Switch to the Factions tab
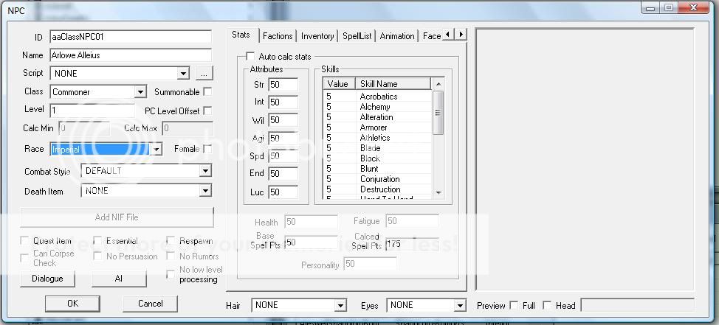The width and height of the screenshot is (719, 325). click(278, 36)
